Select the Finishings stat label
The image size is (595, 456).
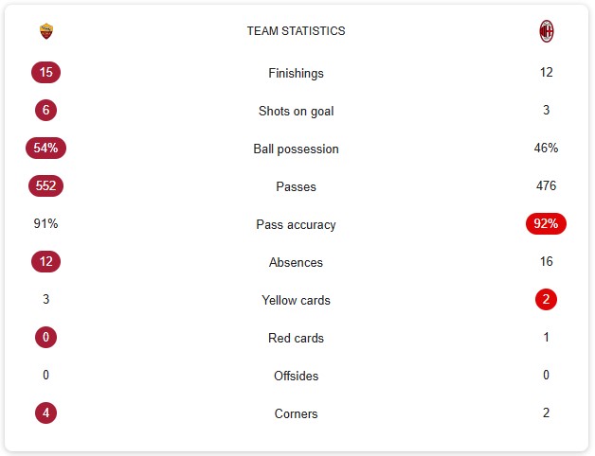coord(296,73)
